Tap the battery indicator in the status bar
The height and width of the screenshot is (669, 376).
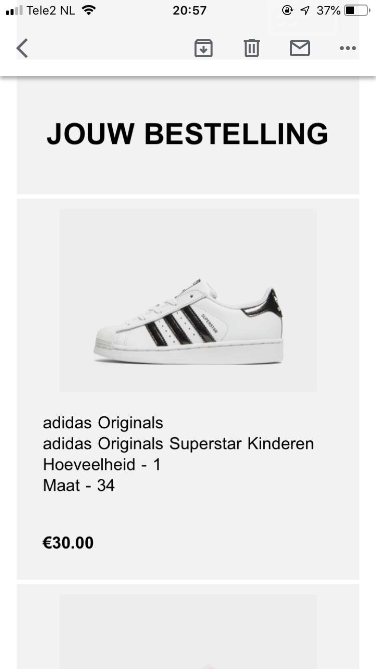[x=356, y=10]
